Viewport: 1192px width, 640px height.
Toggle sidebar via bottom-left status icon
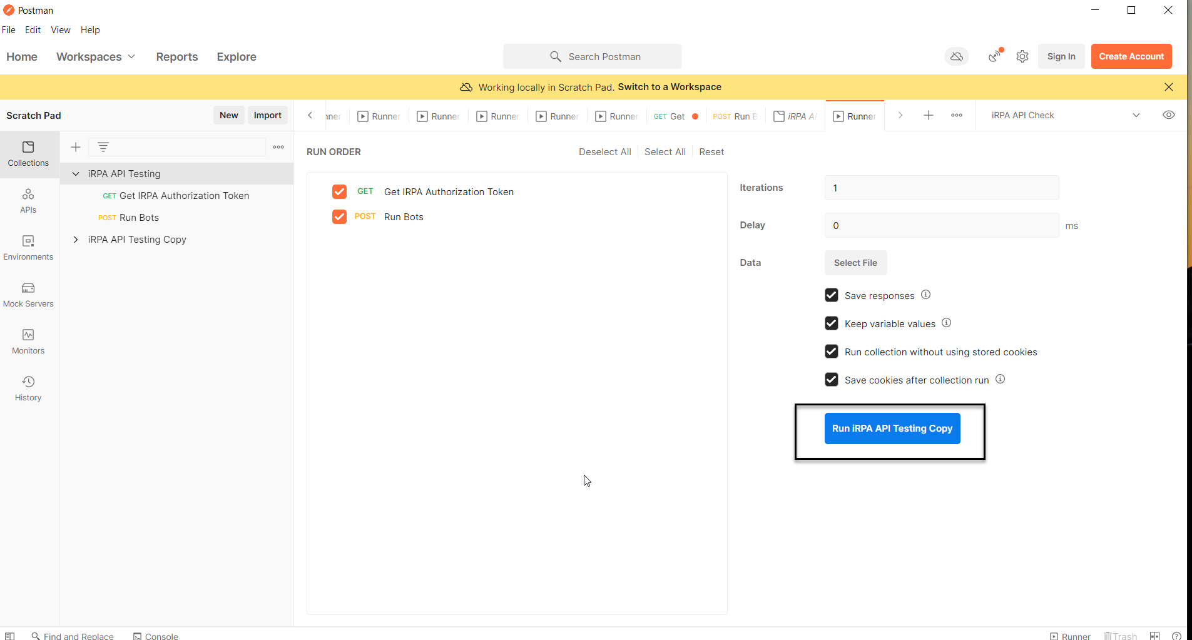[x=10, y=636]
